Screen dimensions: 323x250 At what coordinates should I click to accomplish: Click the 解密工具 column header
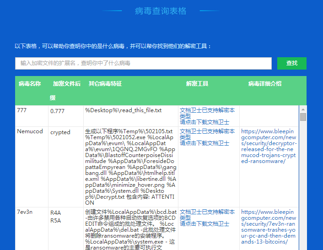pos(197,84)
